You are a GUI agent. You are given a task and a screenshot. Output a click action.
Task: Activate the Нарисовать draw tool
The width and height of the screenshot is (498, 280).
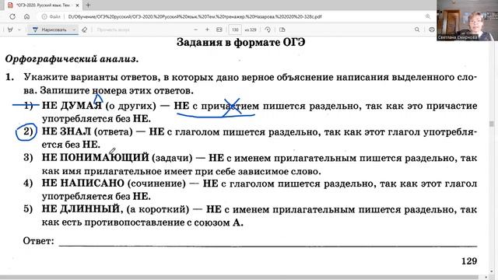click(x=50, y=30)
